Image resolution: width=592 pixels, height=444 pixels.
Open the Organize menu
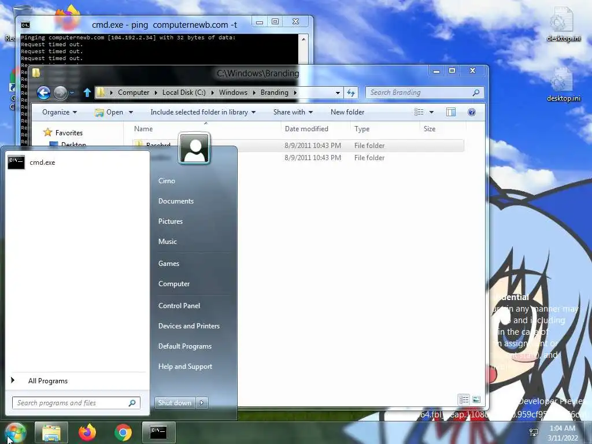60,112
